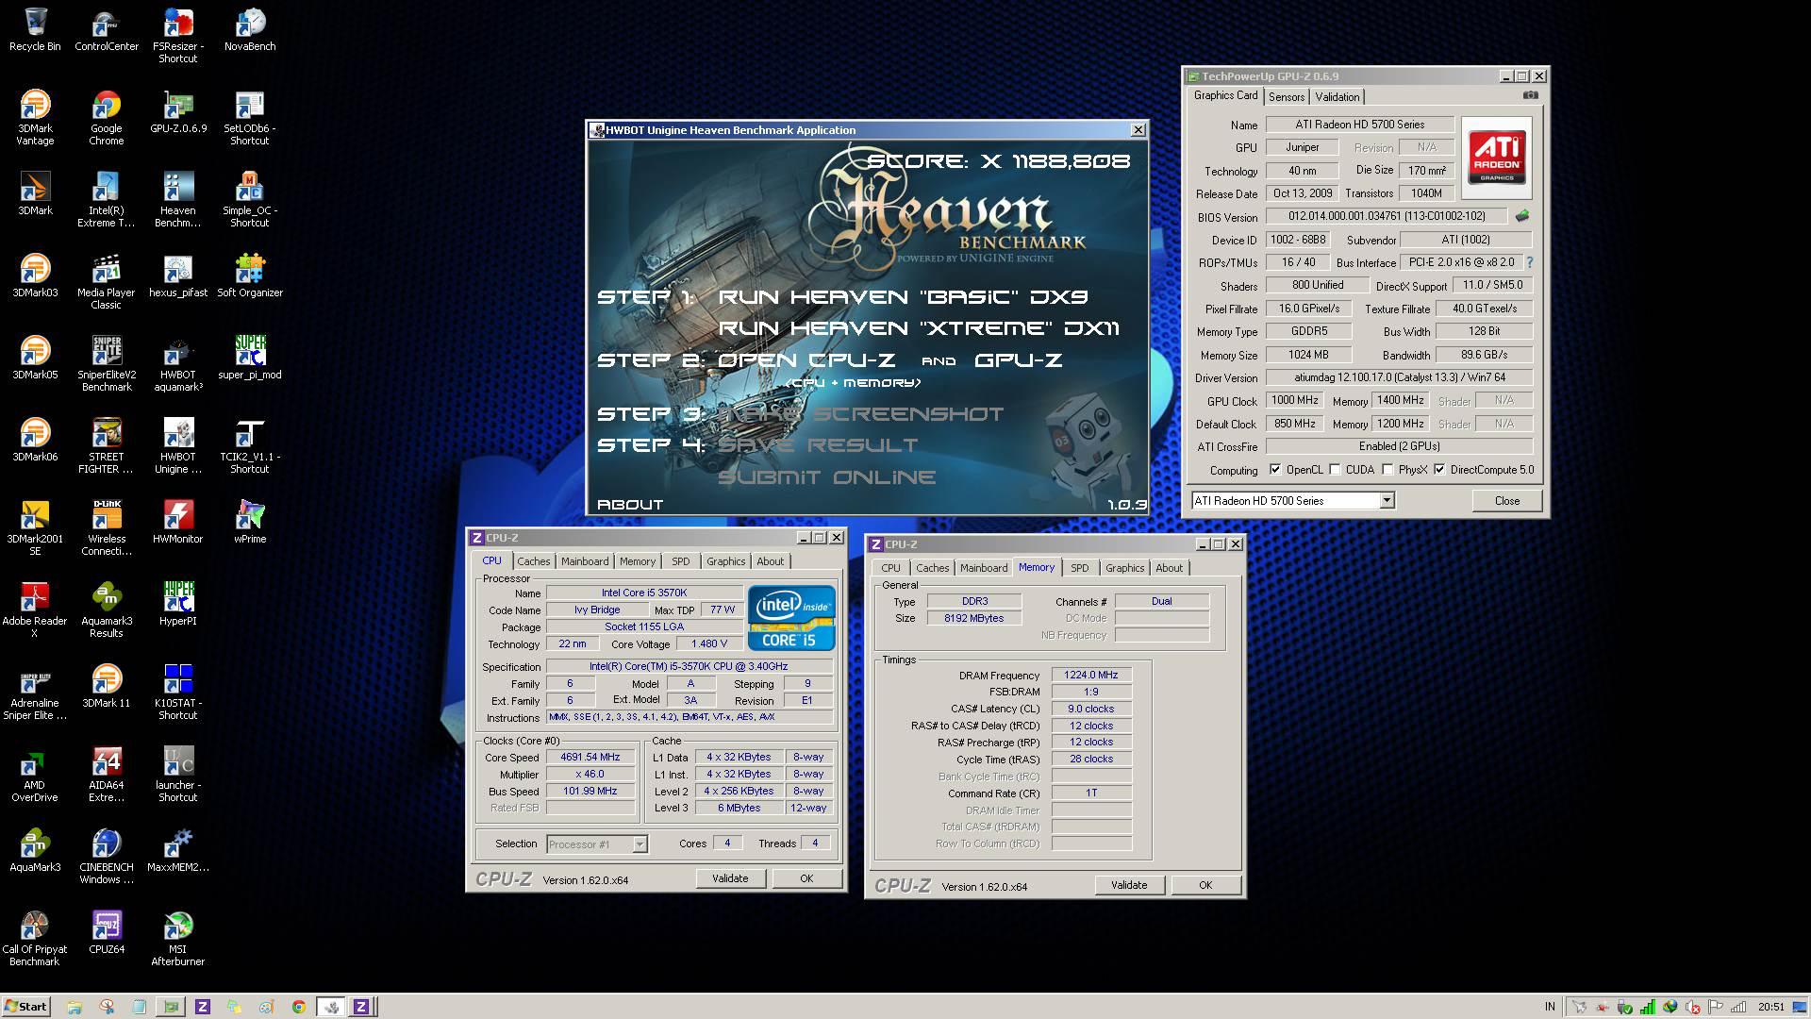Open SniperEliteV2 Benchmark icon
Screen dimensions: 1811x1019
(x=107, y=364)
